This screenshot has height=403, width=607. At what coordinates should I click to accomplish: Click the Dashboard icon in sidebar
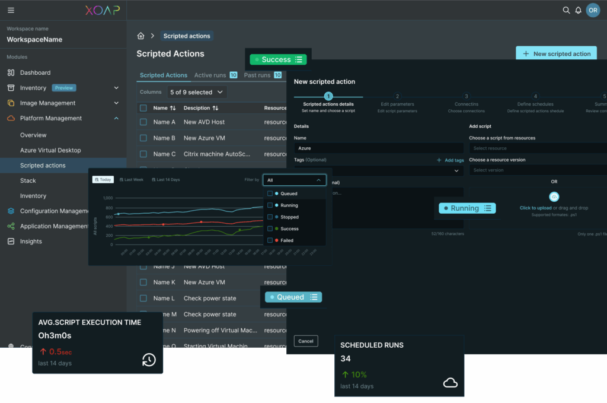click(11, 72)
